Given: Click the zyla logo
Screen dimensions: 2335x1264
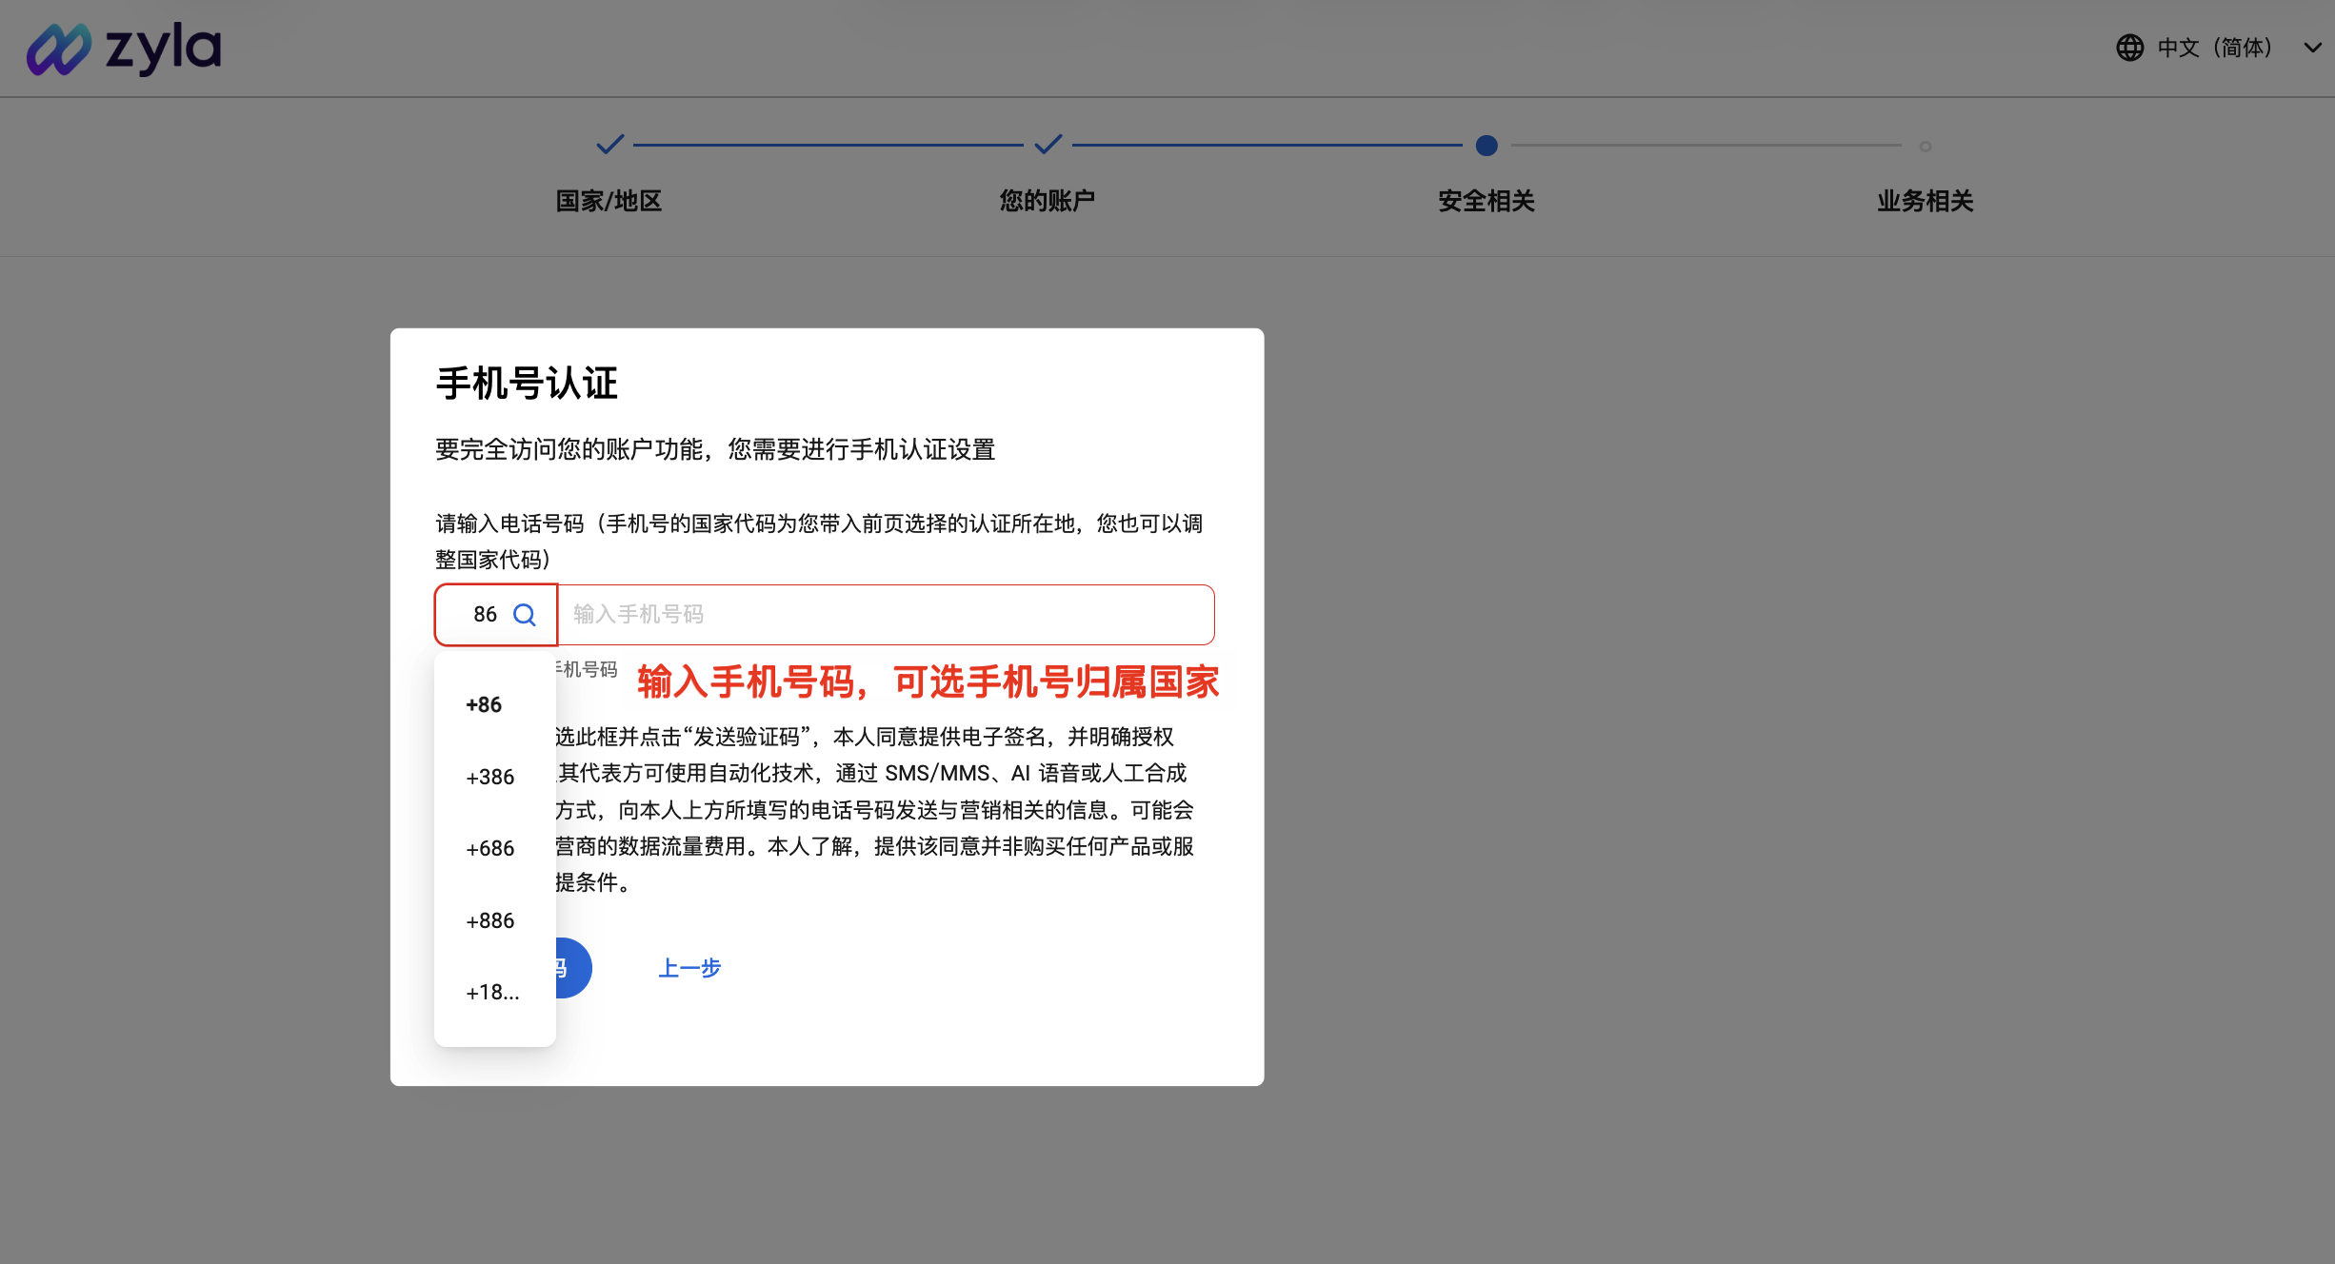Looking at the screenshot, I should [124, 48].
